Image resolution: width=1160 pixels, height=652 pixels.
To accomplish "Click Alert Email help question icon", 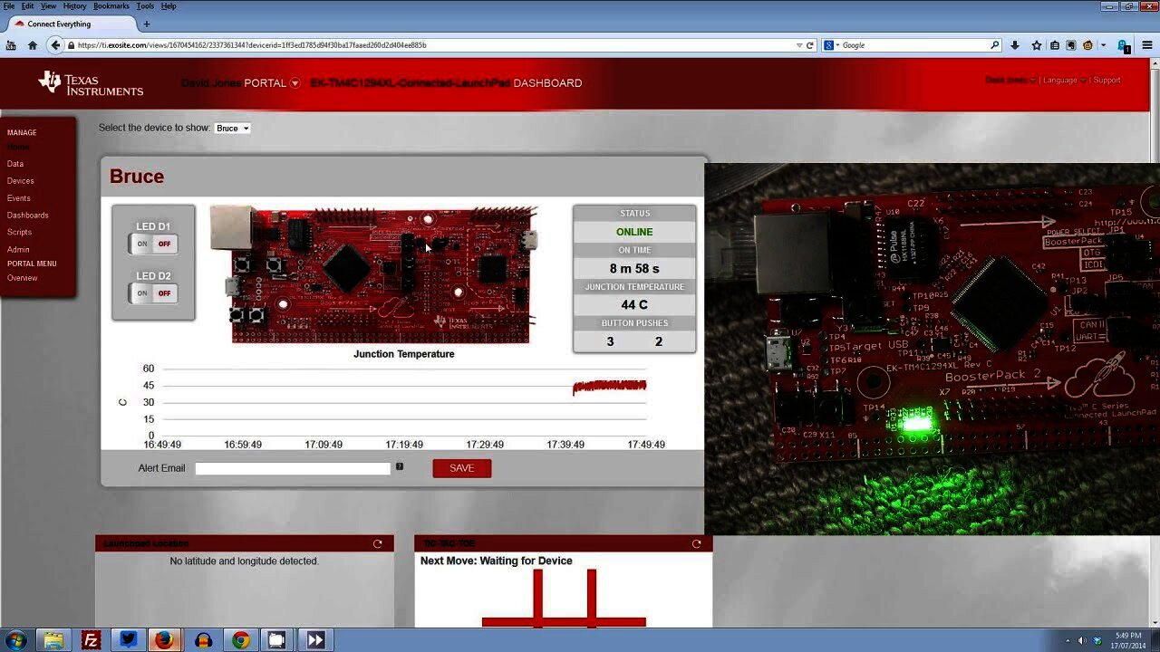I will coord(399,467).
